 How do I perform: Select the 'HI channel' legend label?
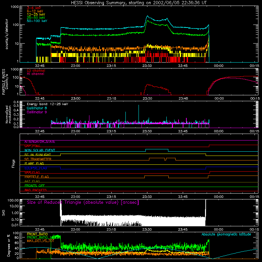(35, 74)
